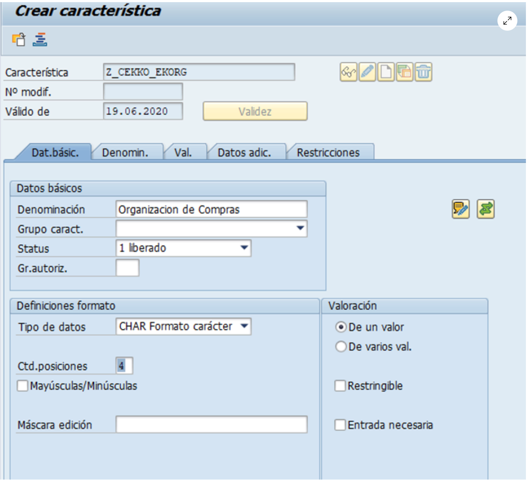Open the Restricciones tab

(x=328, y=153)
